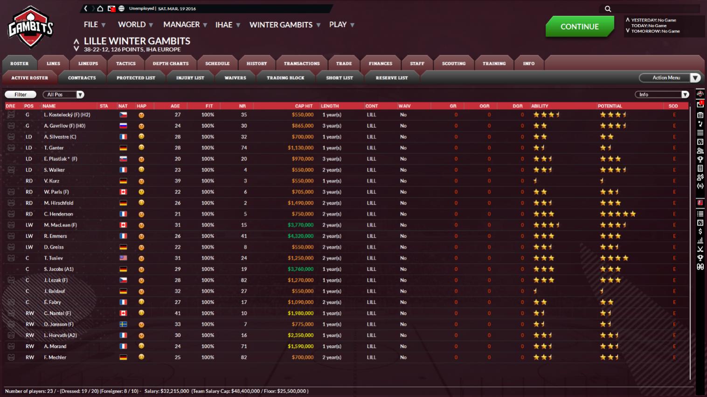
Task: Click the home icon in the top bar
Action: pyautogui.click(x=100, y=8)
